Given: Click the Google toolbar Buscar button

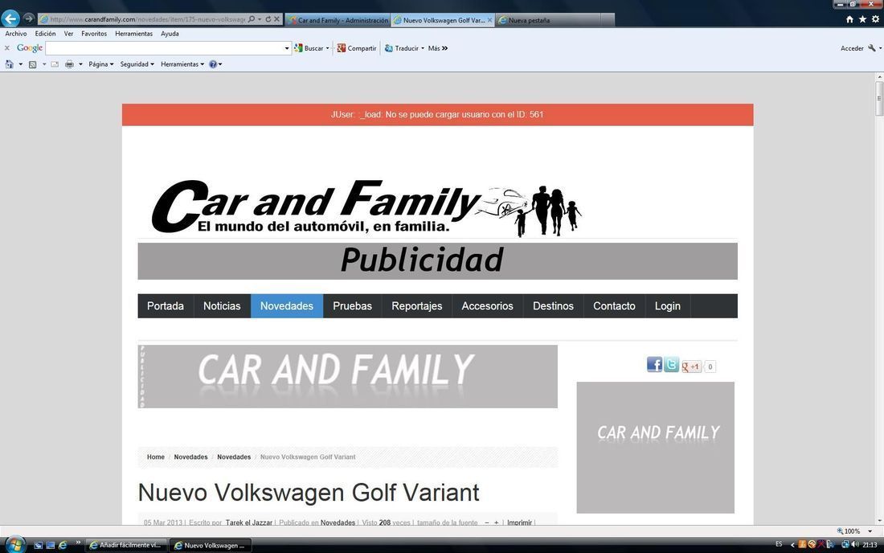Looking at the screenshot, I should [309, 48].
